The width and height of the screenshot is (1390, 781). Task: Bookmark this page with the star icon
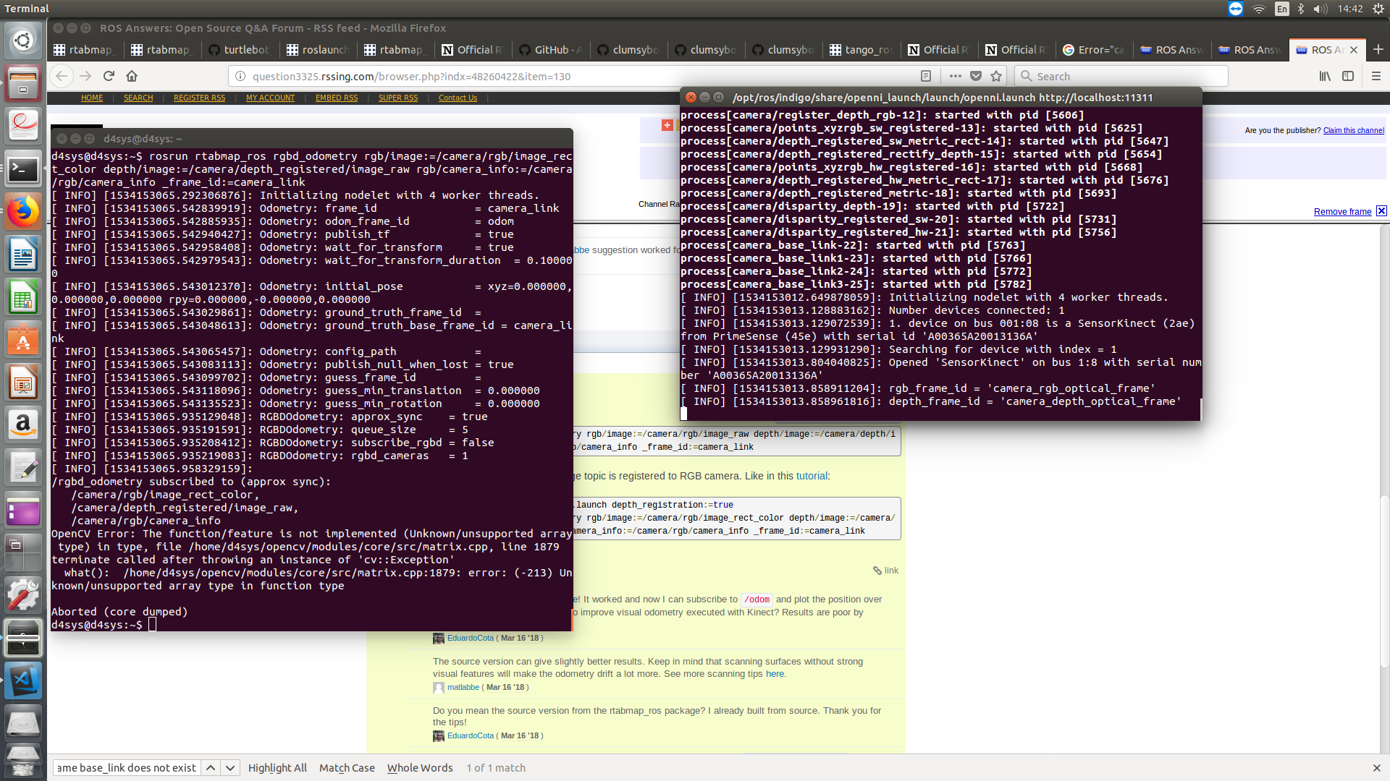click(x=996, y=76)
